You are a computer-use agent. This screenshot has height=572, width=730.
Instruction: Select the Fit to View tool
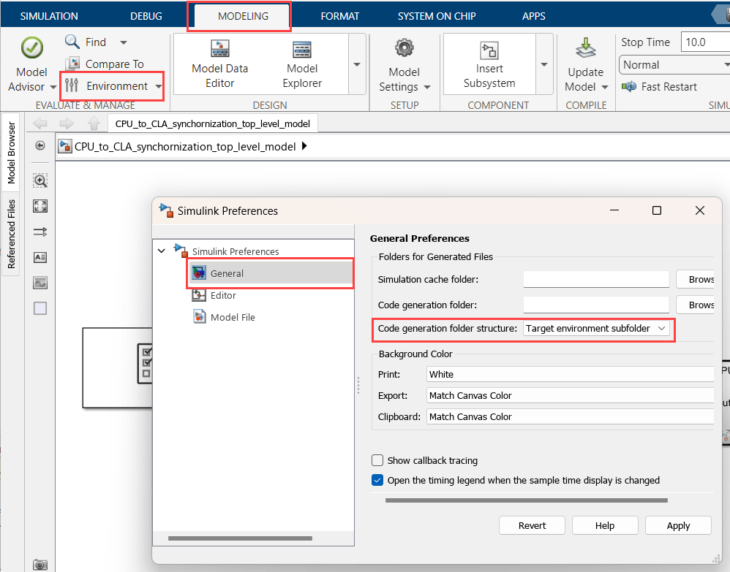40,206
